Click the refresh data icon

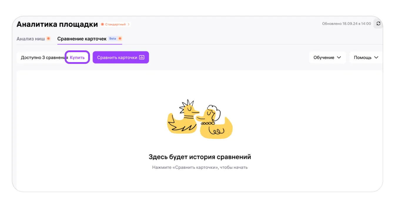tap(378, 24)
